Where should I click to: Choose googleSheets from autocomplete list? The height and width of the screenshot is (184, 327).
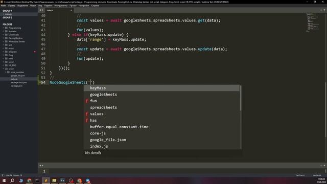[x=162, y=95]
